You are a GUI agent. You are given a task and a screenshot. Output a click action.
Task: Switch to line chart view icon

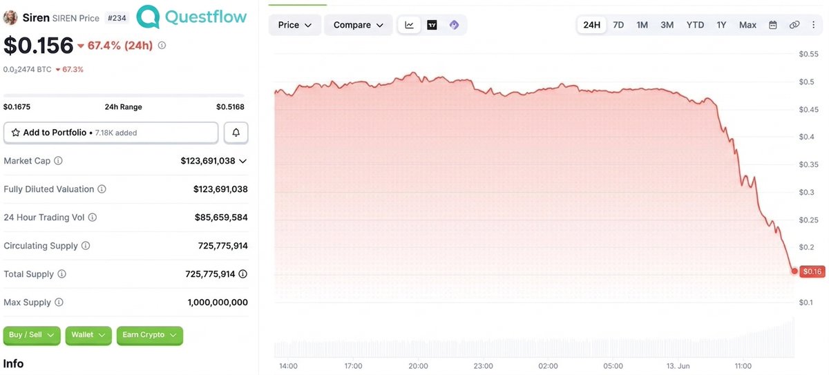410,25
